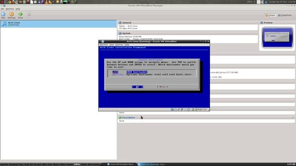
Task: Launch VLC cone icon in top panel
Action: (x=46, y=2)
